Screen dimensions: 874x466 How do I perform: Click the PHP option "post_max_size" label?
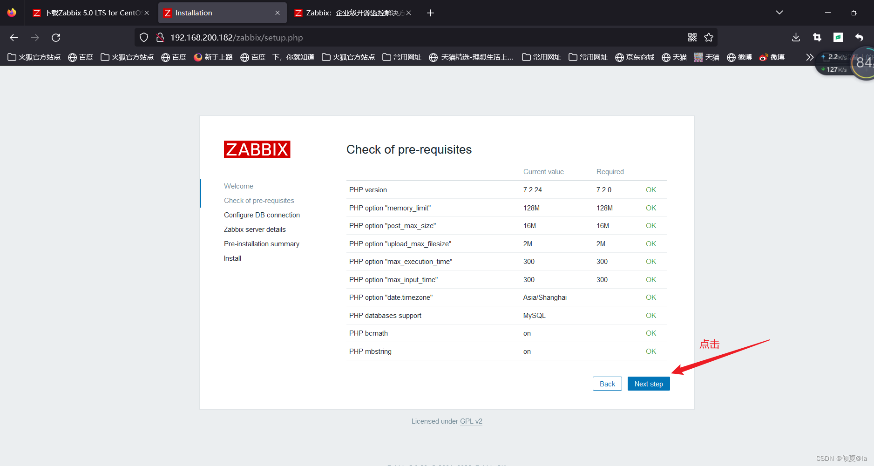pos(393,226)
